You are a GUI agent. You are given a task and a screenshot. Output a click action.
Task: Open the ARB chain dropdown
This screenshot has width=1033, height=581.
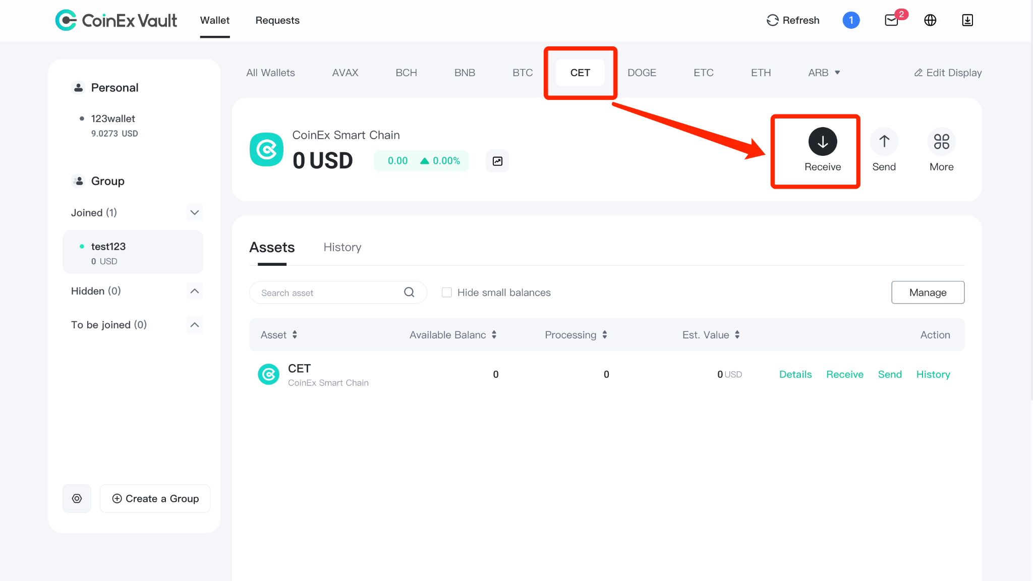click(x=824, y=73)
